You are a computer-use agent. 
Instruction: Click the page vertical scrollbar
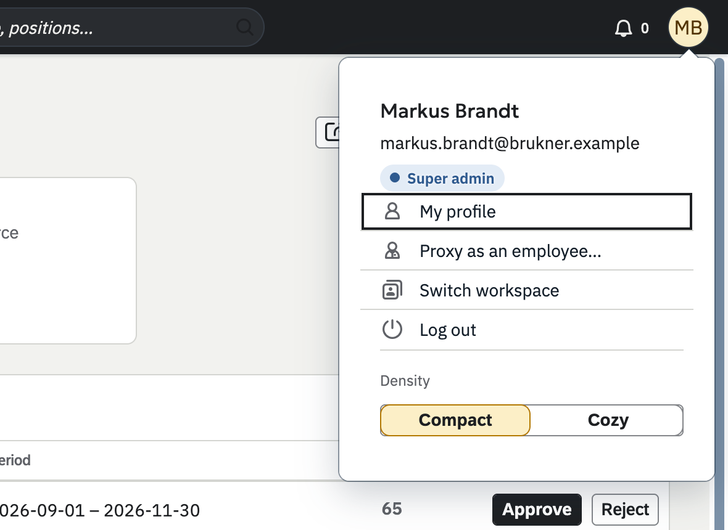pyautogui.click(x=719, y=294)
